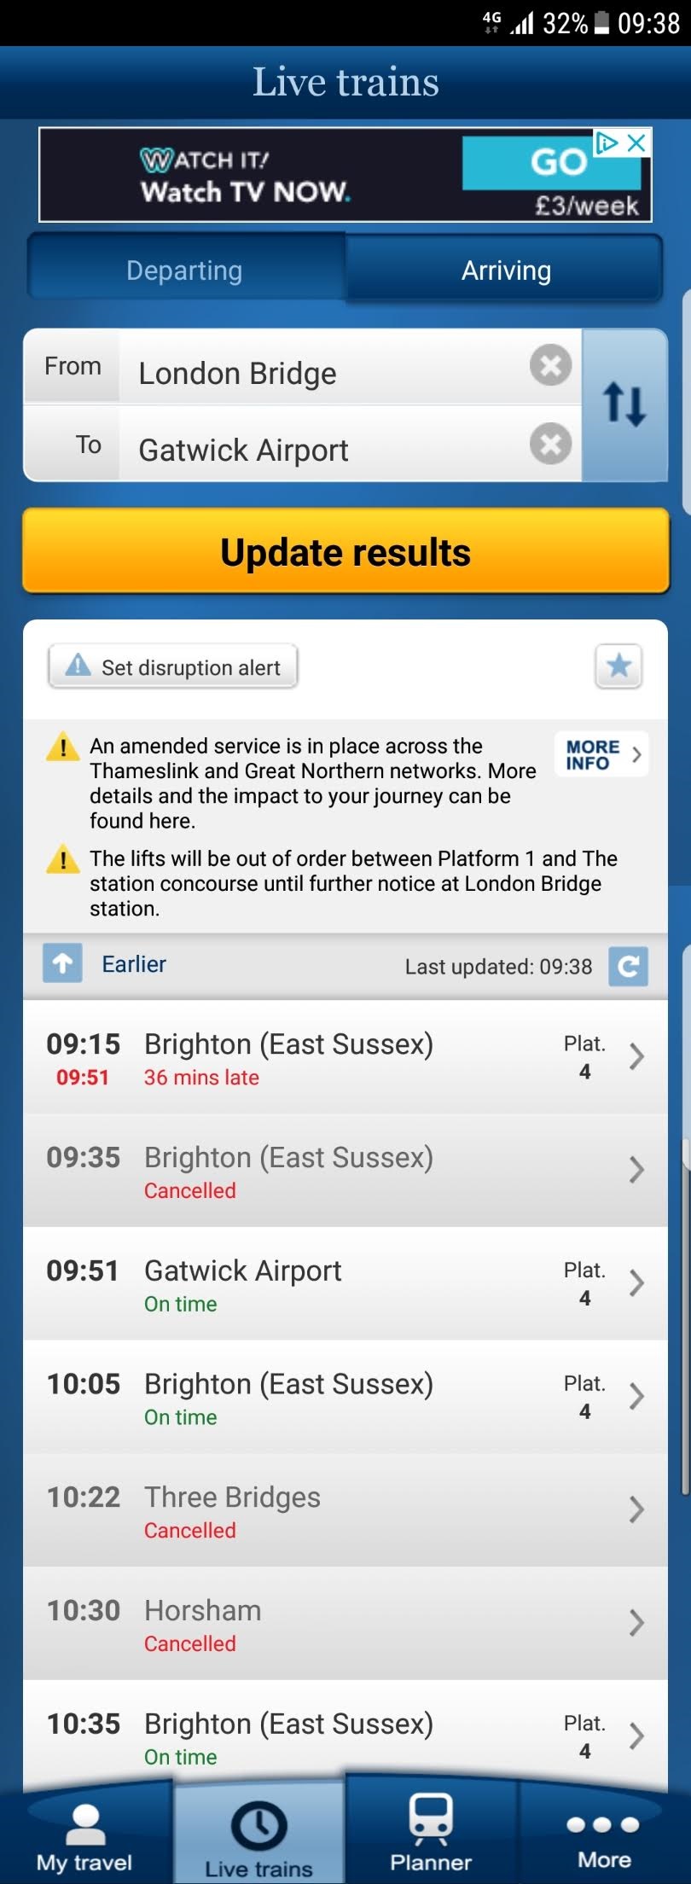Image resolution: width=691 pixels, height=1884 pixels.
Task: Expand the 09:51 Gatwick Airport train
Action: [345, 1283]
